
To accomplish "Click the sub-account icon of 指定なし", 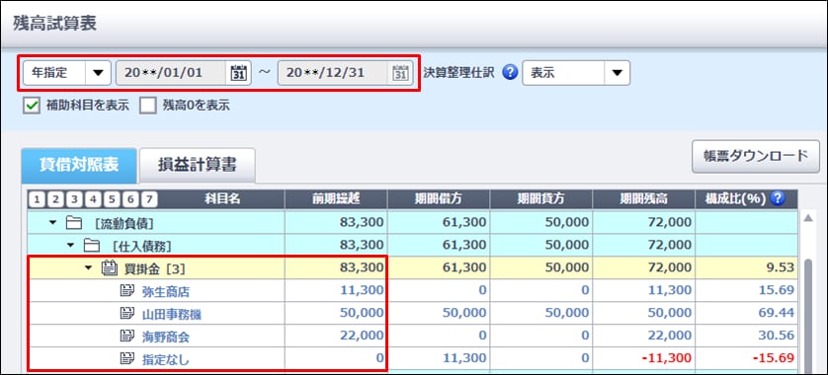I will [127, 359].
